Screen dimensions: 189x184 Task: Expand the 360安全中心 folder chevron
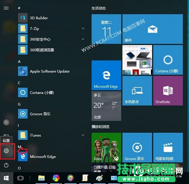pyautogui.click(x=83, y=39)
